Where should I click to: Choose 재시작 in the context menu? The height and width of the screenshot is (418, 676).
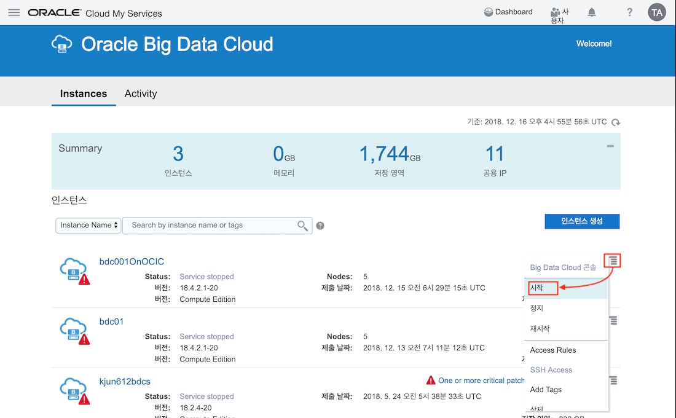540,329
